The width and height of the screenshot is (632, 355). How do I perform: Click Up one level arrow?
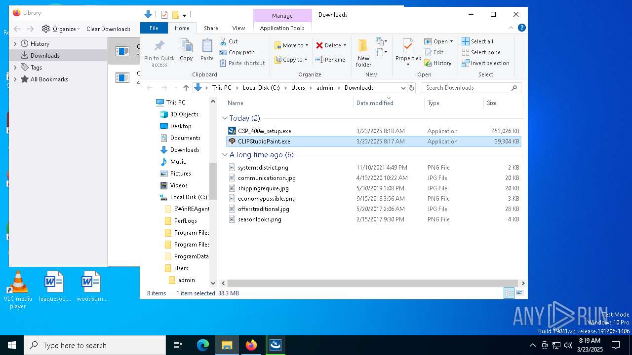click(186, 88)
